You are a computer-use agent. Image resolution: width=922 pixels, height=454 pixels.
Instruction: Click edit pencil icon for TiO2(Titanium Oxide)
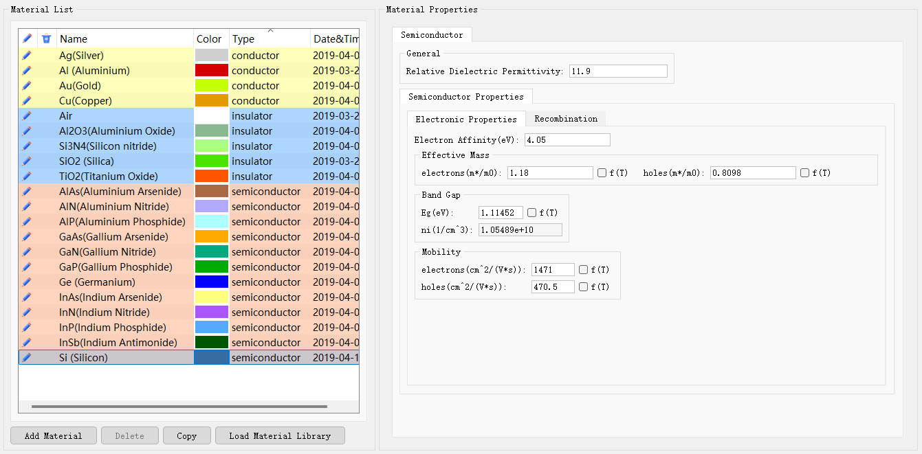point(27,176)
